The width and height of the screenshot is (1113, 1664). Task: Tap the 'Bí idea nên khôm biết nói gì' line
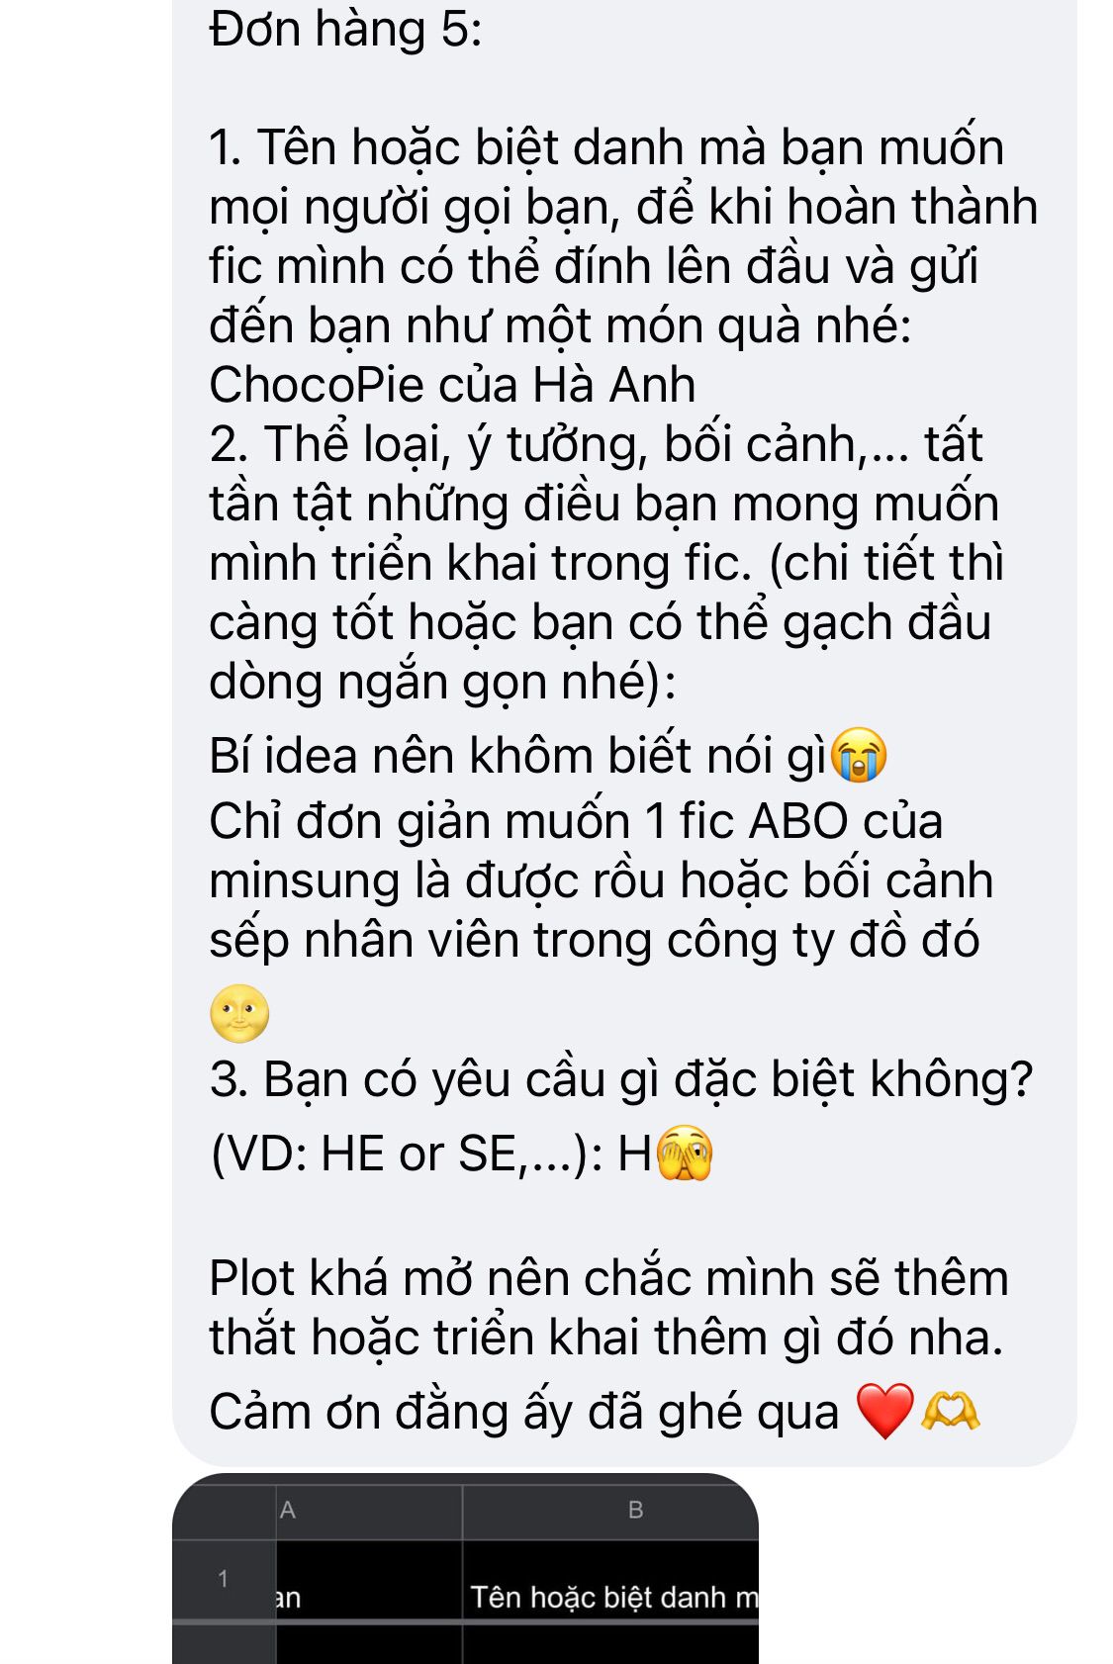click(517, 756)
